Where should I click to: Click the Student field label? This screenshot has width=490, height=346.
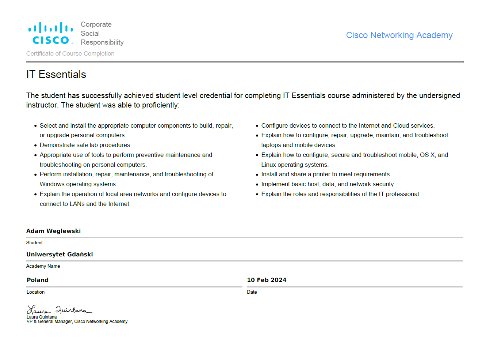(x=34, y=242)
